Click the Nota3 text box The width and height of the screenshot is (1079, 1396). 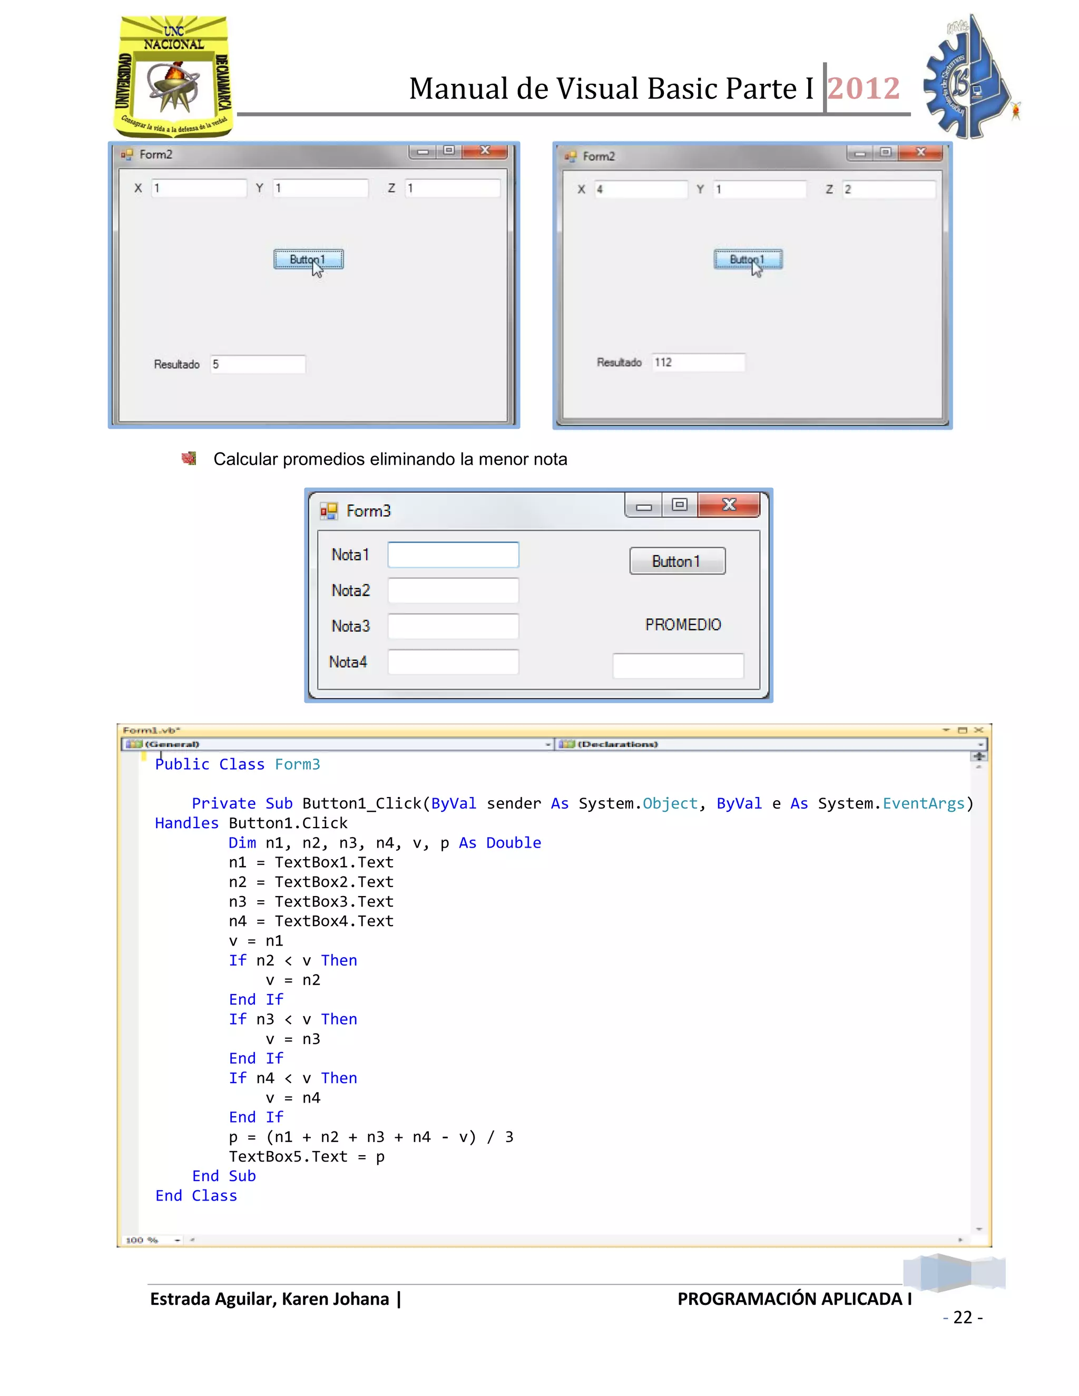click(453, 626)
